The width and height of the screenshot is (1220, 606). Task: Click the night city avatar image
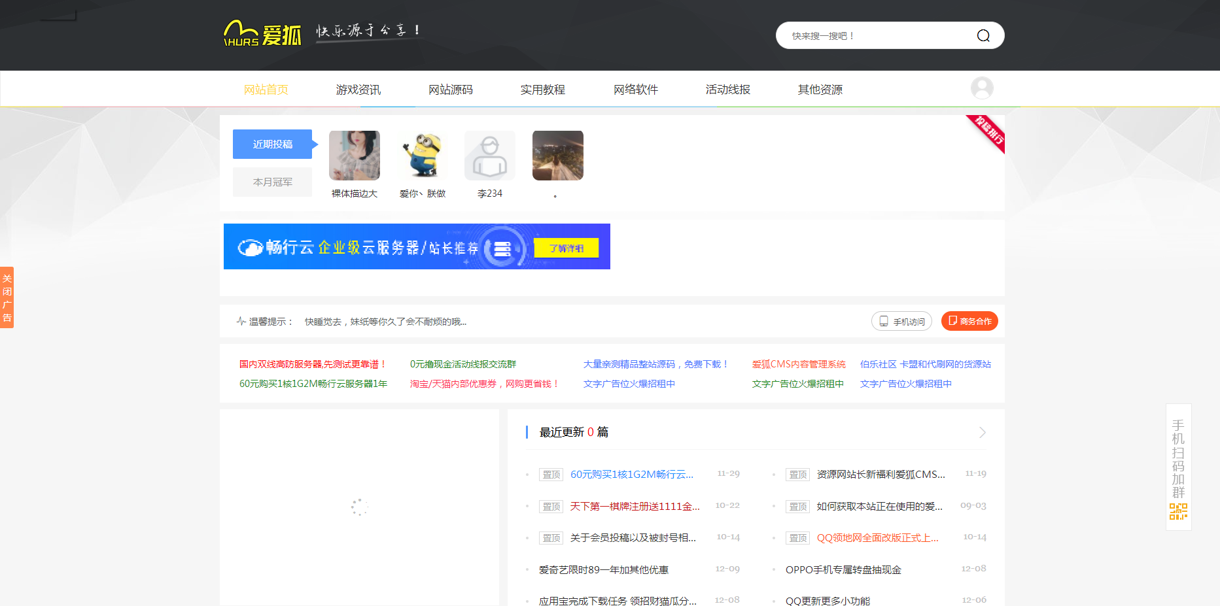tap(557, 156)
